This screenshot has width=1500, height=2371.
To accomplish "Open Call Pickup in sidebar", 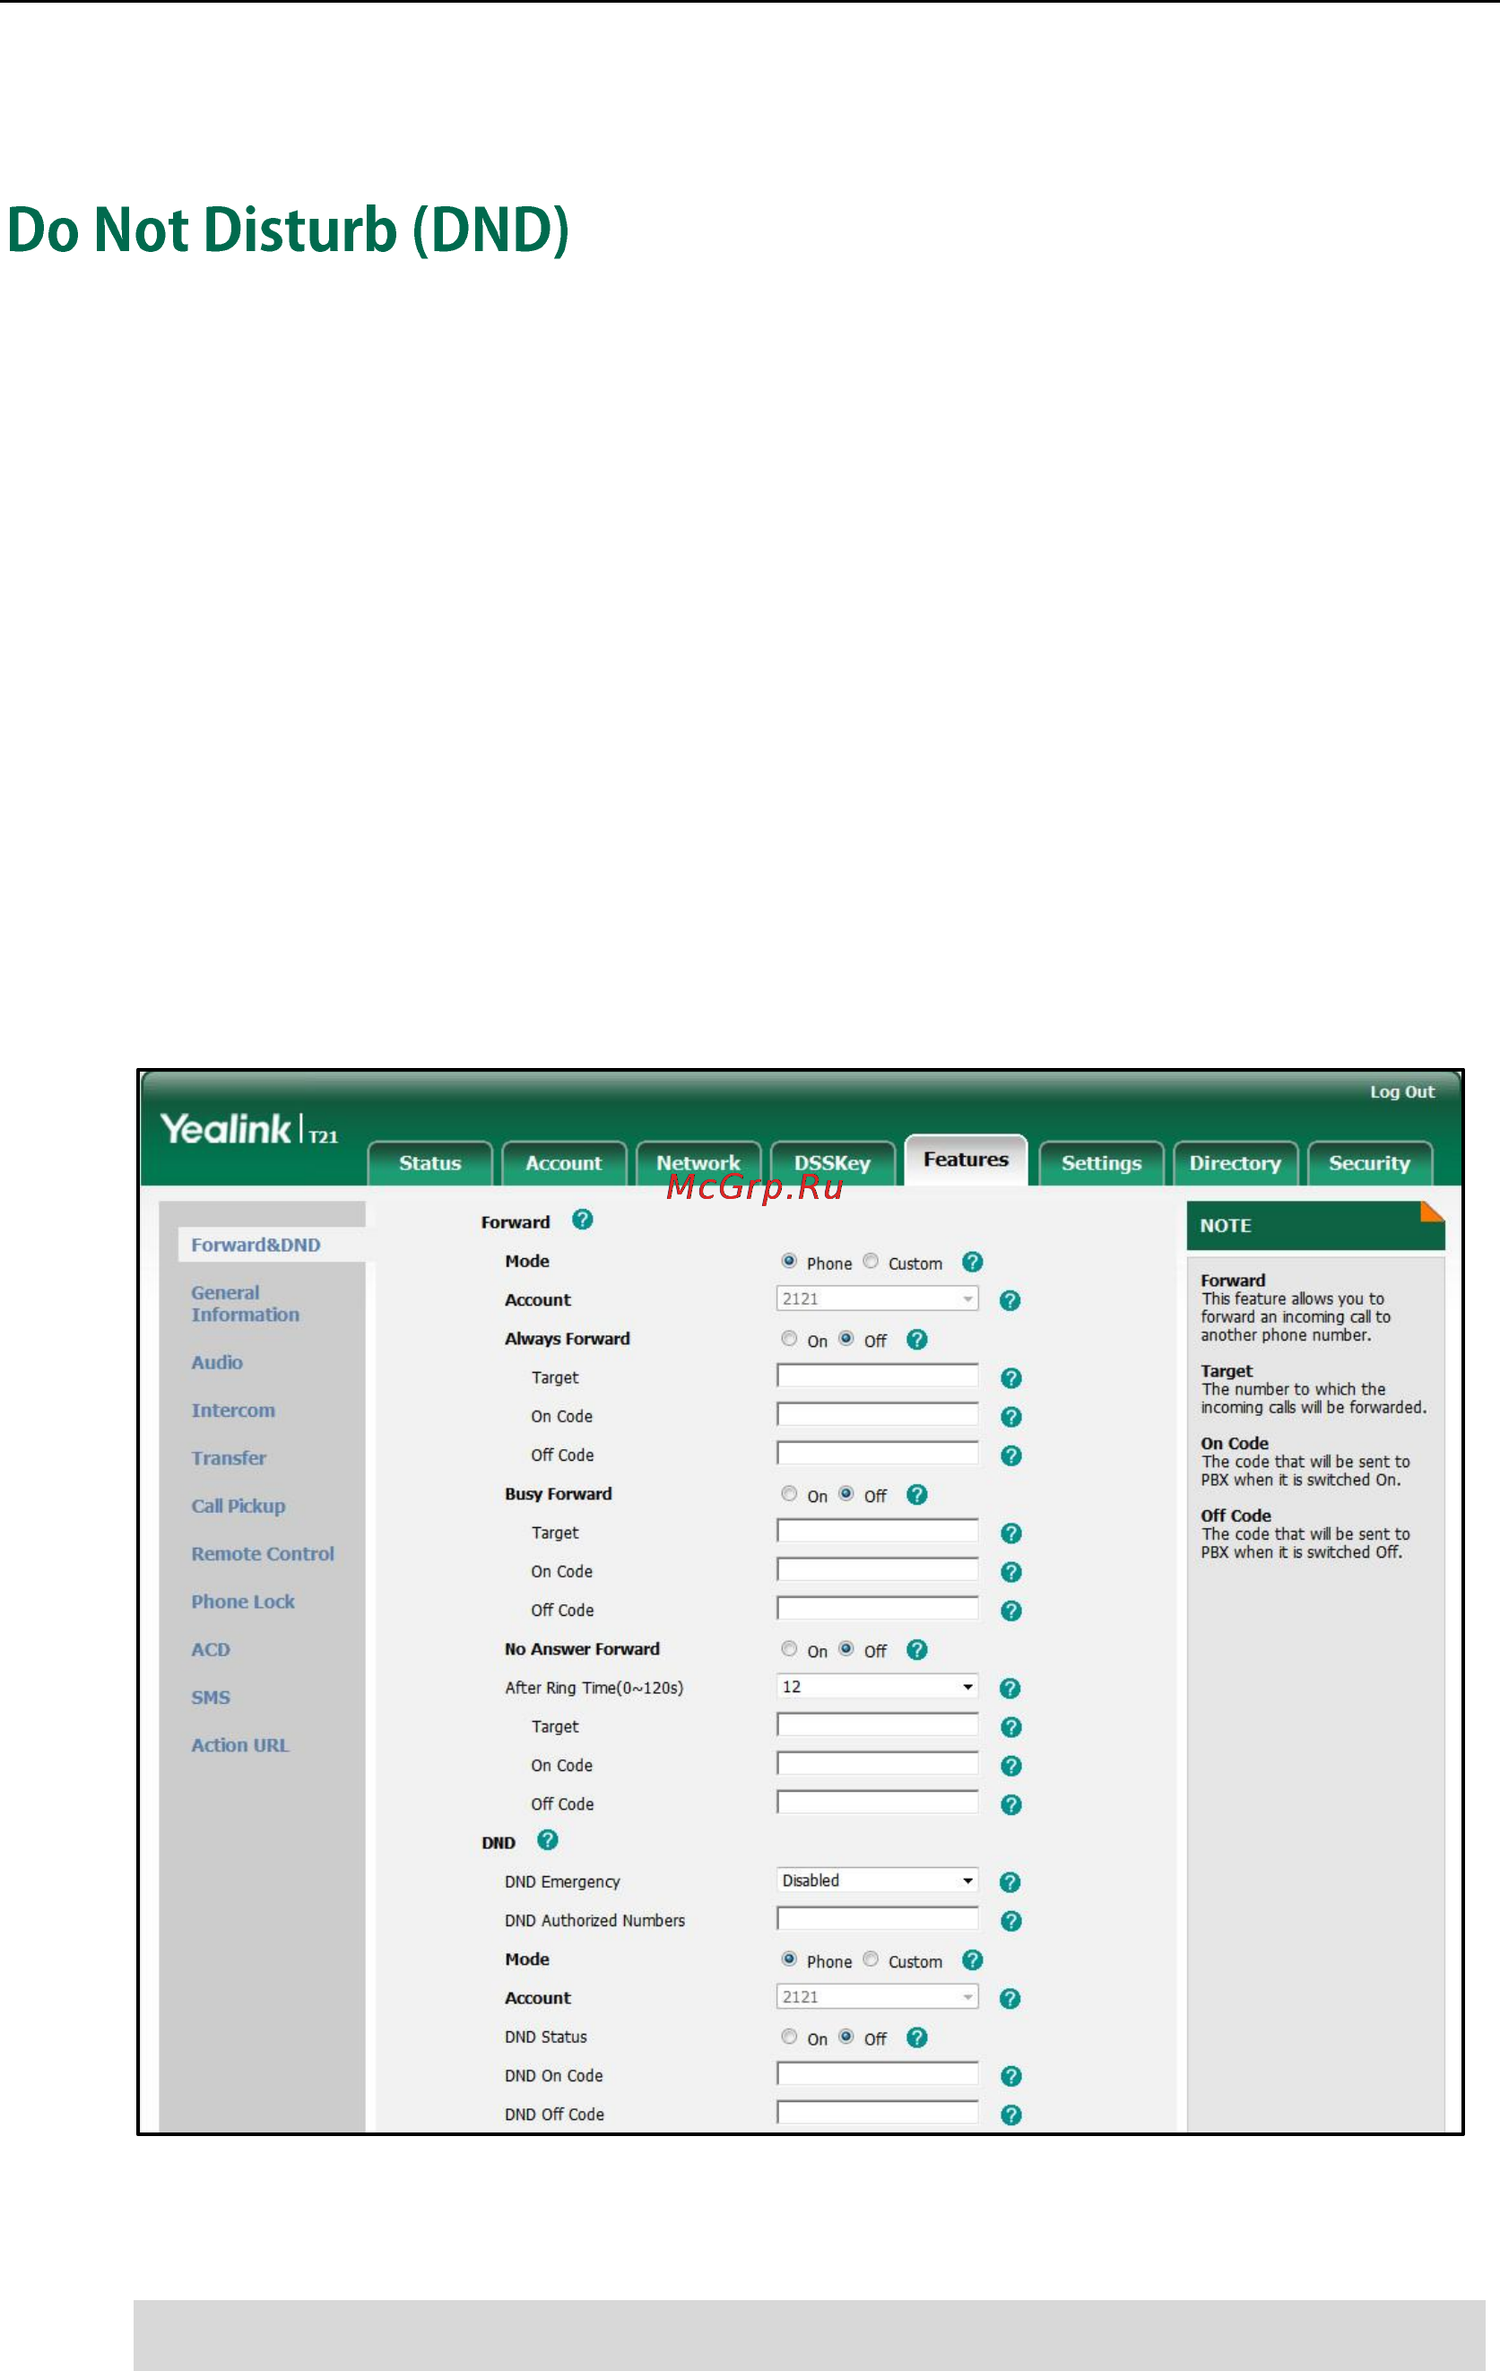I will [x=238, y=1507].
